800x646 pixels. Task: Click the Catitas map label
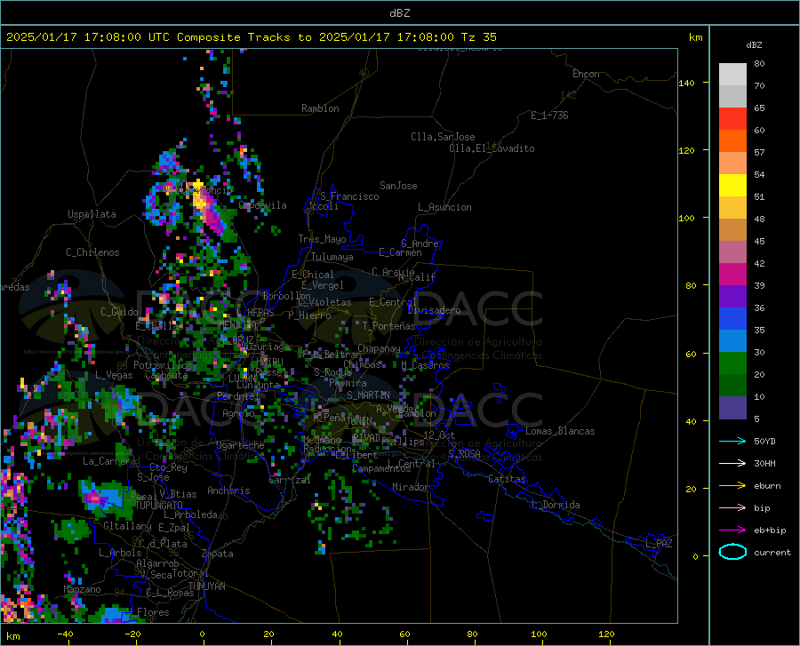pyautogui.click(x=507, y=479)
